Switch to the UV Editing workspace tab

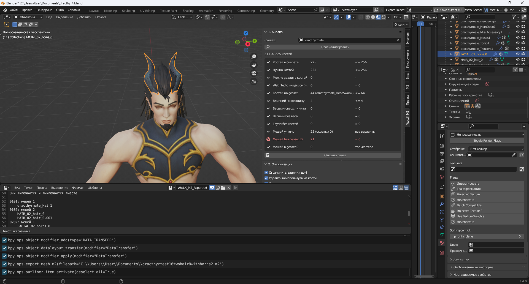[x=147, y=11]
